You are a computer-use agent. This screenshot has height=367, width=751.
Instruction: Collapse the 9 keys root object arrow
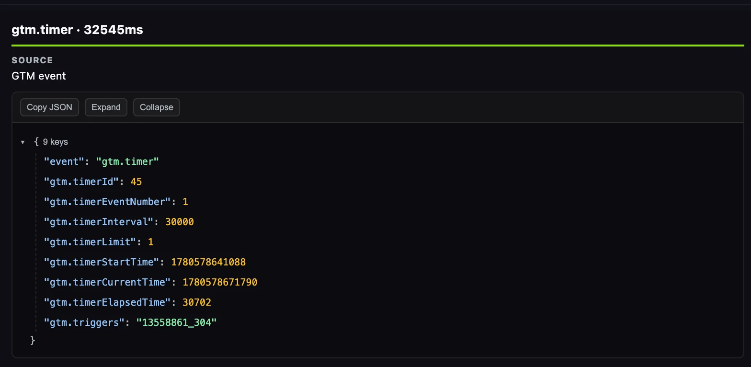(23, 142)
